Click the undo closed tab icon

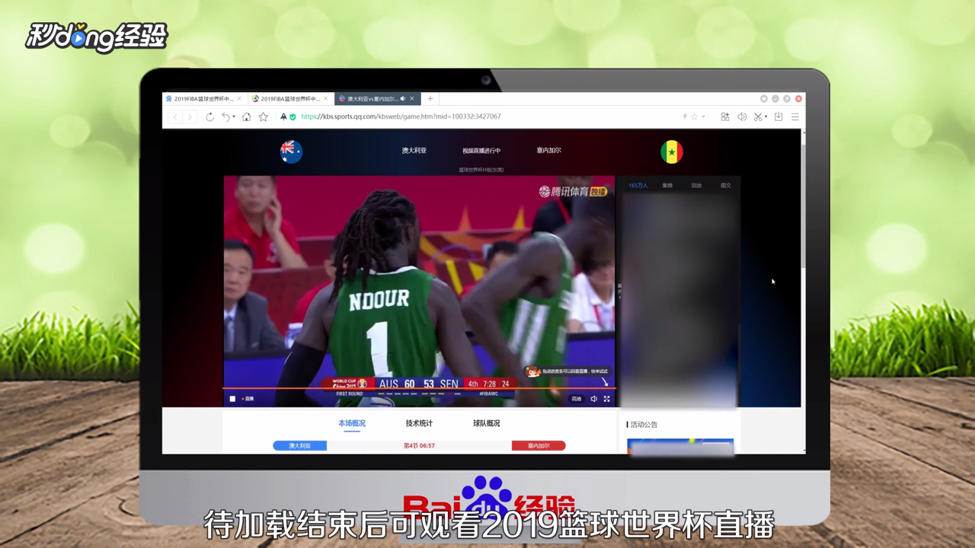[225, 116]
